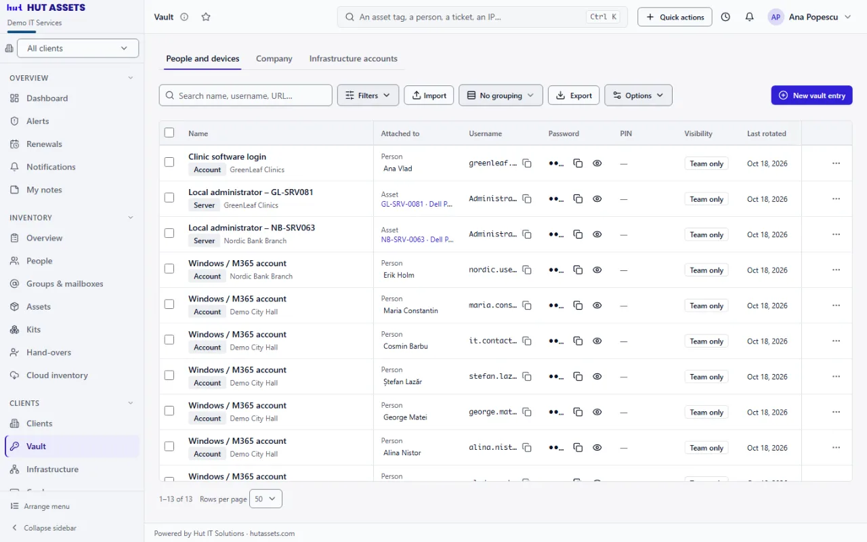Click the Vault info icon
The image size is (867, 542).
click(184, 17)
